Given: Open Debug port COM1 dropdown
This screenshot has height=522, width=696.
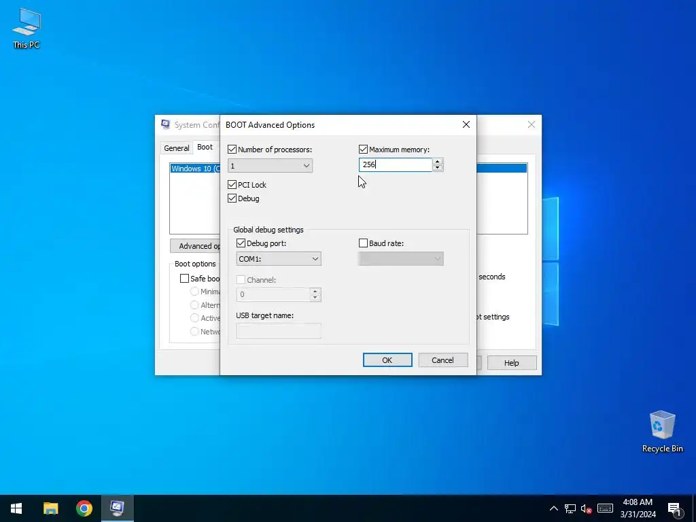Looking at the screenshot, I should (x=279, y=259).
